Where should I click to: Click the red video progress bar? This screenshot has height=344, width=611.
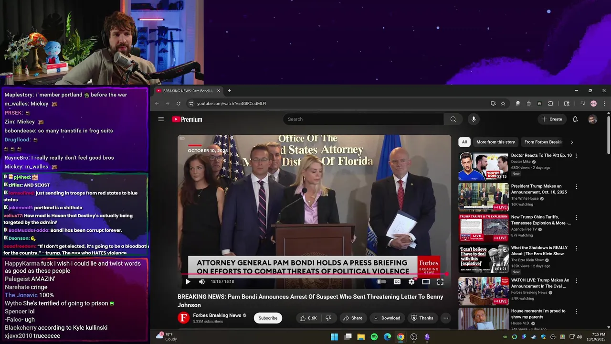314,274
